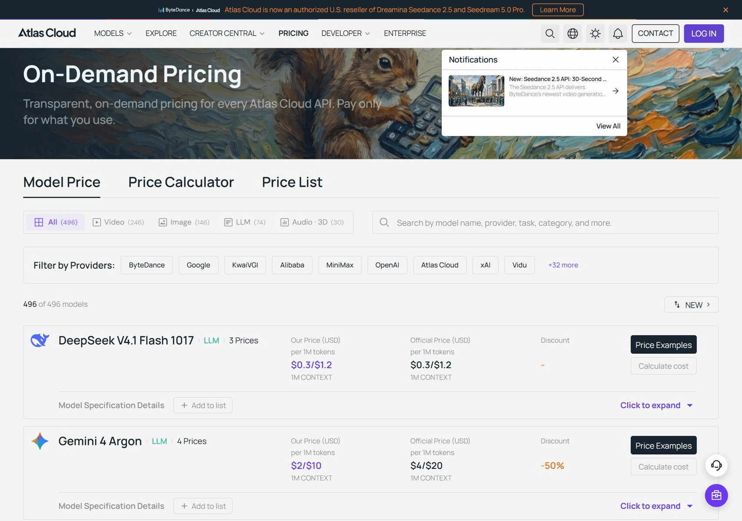Toggle the xAI provider filter
The width and height of the screenshot is (742, 521).
(486, 265)
